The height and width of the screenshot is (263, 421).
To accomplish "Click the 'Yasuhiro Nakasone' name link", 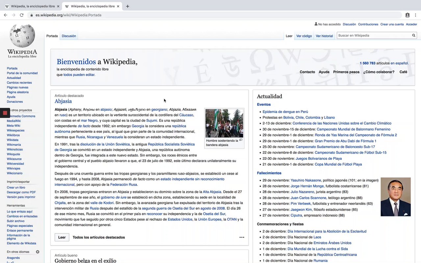I will tap(306, 180).
